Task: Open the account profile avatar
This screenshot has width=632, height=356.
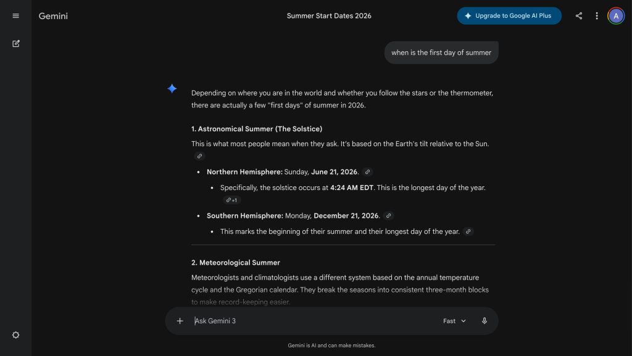Action: (616, 16)
